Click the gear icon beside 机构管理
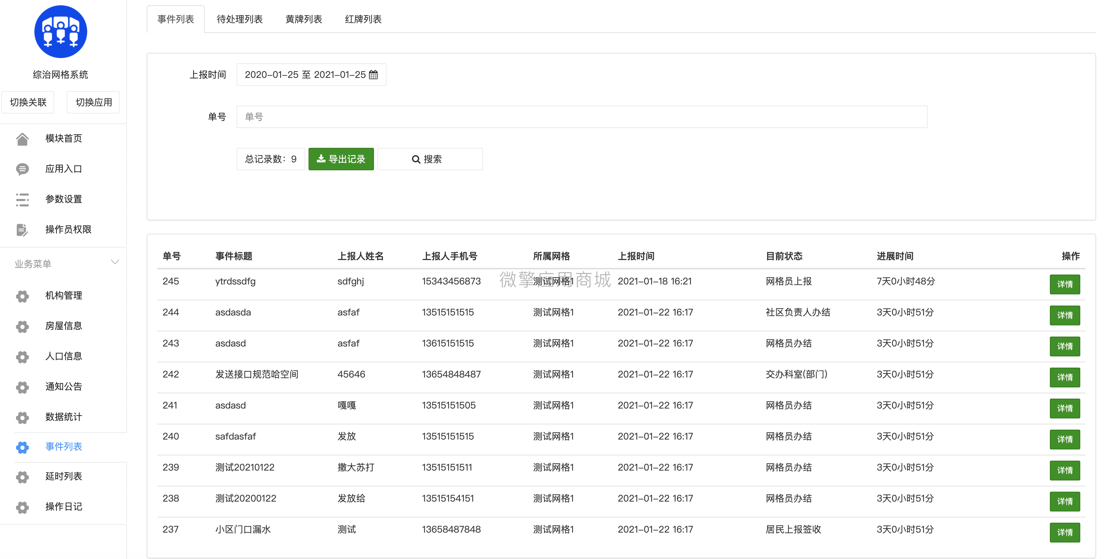This screenshot has width=1110, height=559. 22,296
